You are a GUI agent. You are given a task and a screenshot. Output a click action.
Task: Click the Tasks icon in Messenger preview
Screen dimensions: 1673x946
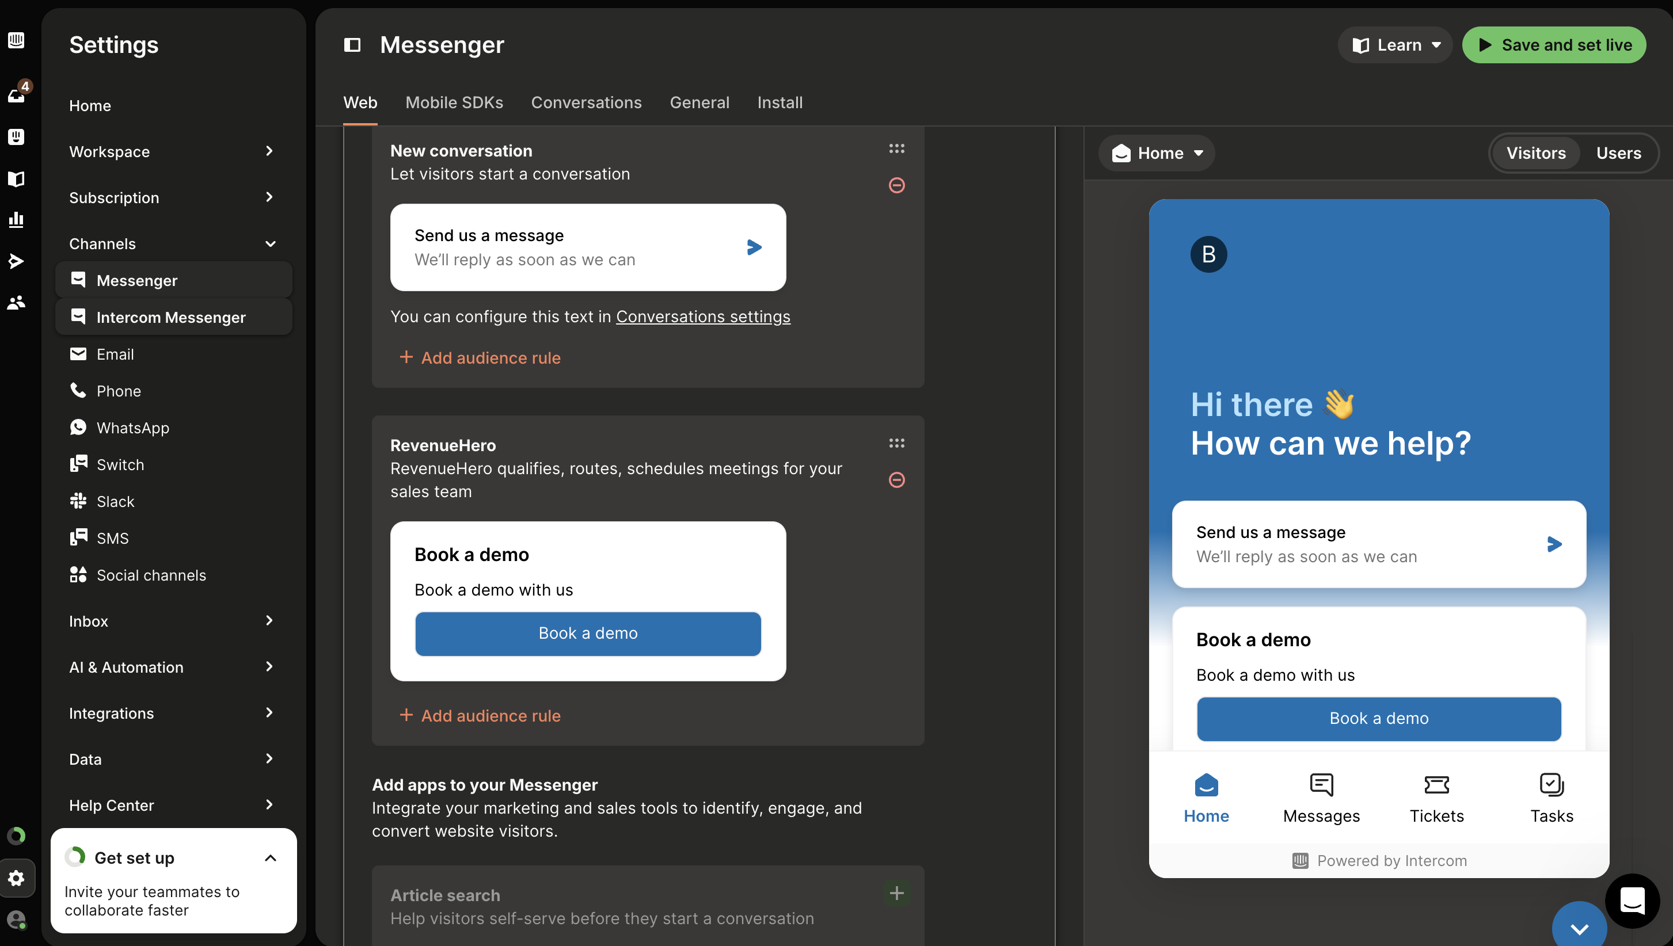pos(1552,785)
